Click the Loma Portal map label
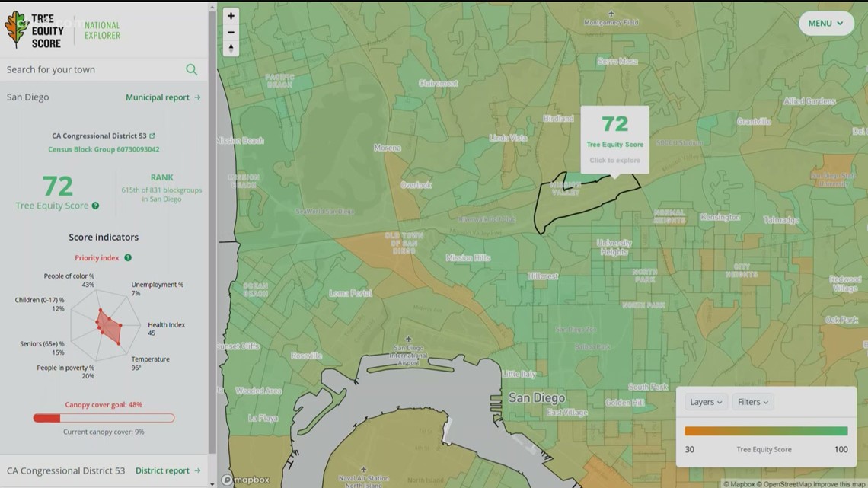The height and width of the screenshot is (488, 868). point(350,293)
